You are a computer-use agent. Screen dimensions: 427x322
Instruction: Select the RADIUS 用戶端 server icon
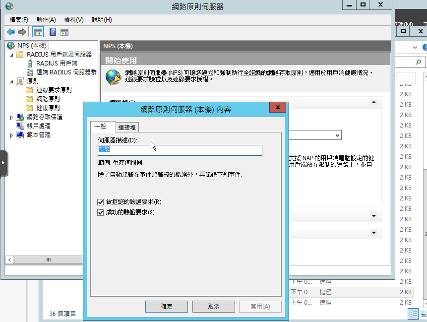(30, 64)
